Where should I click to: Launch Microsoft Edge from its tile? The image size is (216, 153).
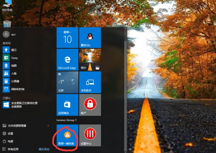click(67, 60)
